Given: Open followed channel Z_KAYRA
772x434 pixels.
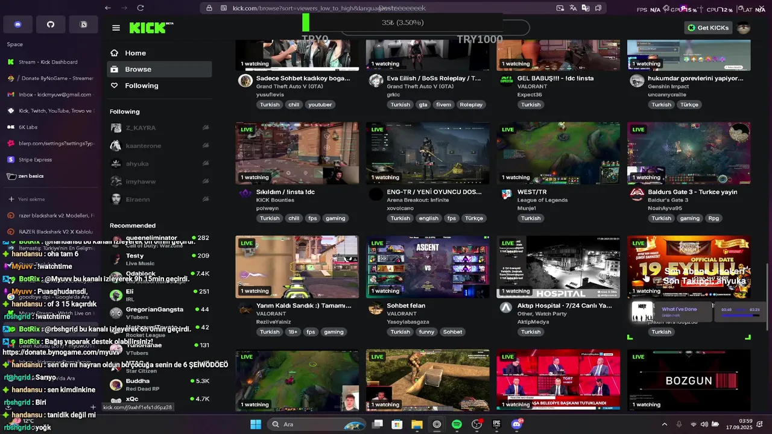Looking at the screenshot, I should pos(159,128).
